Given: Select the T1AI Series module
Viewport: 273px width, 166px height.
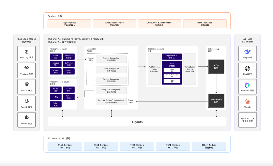Looking at the screenshot, I should (65, 146).
